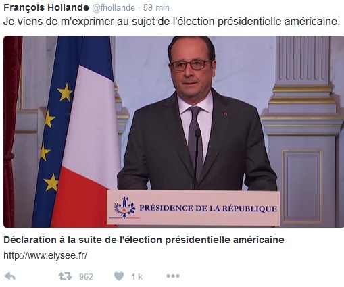Open the three-dot more options menu

pyautogui.click(x=173, y=276)
